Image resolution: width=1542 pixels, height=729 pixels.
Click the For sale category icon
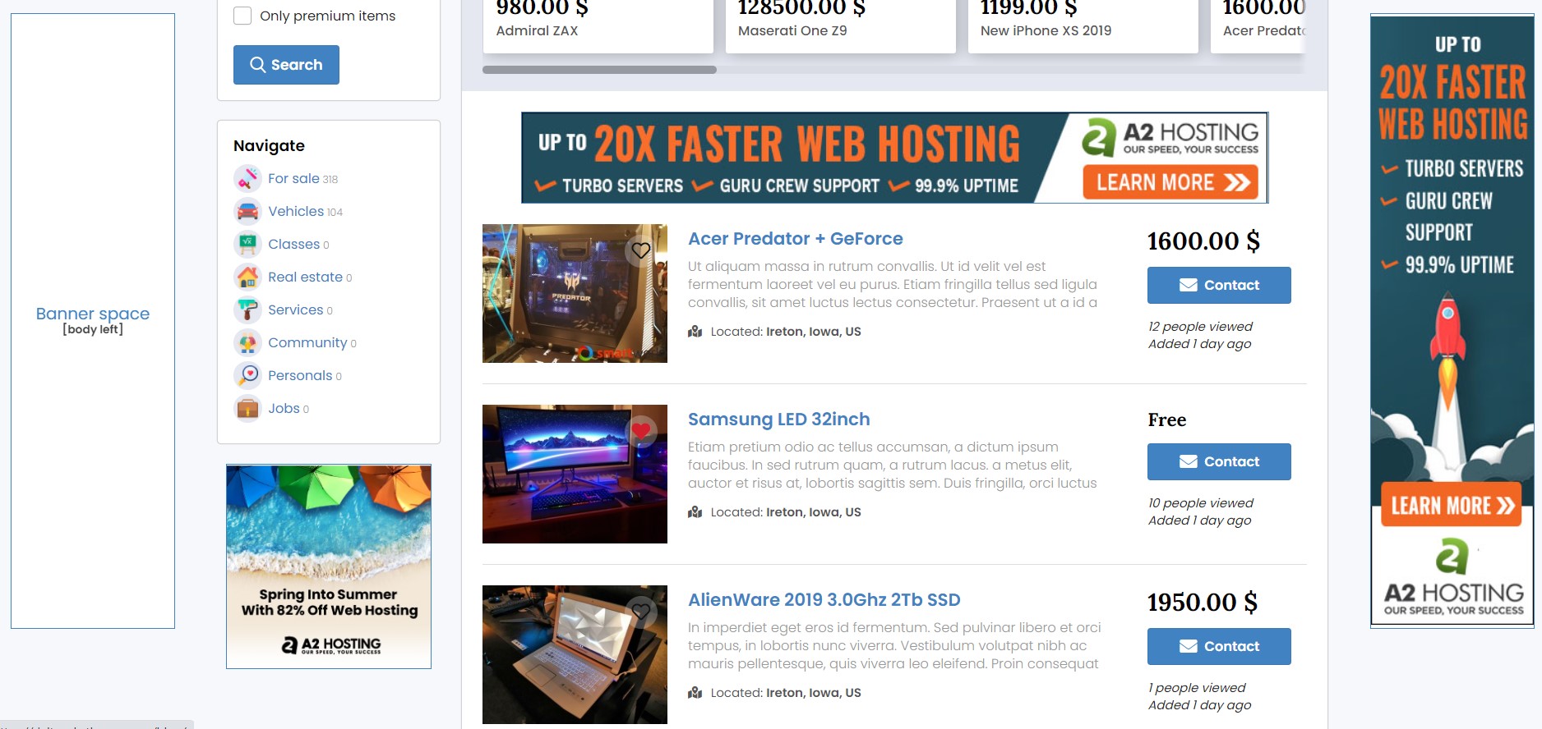point(247,178)
